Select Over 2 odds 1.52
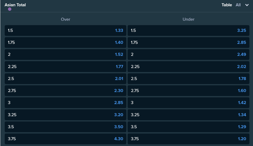The width and height of the screenshot is (253, 146). pos(65,54)
